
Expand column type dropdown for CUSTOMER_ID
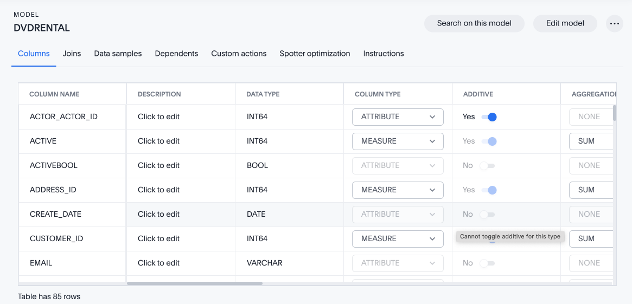tap(398, 239)
